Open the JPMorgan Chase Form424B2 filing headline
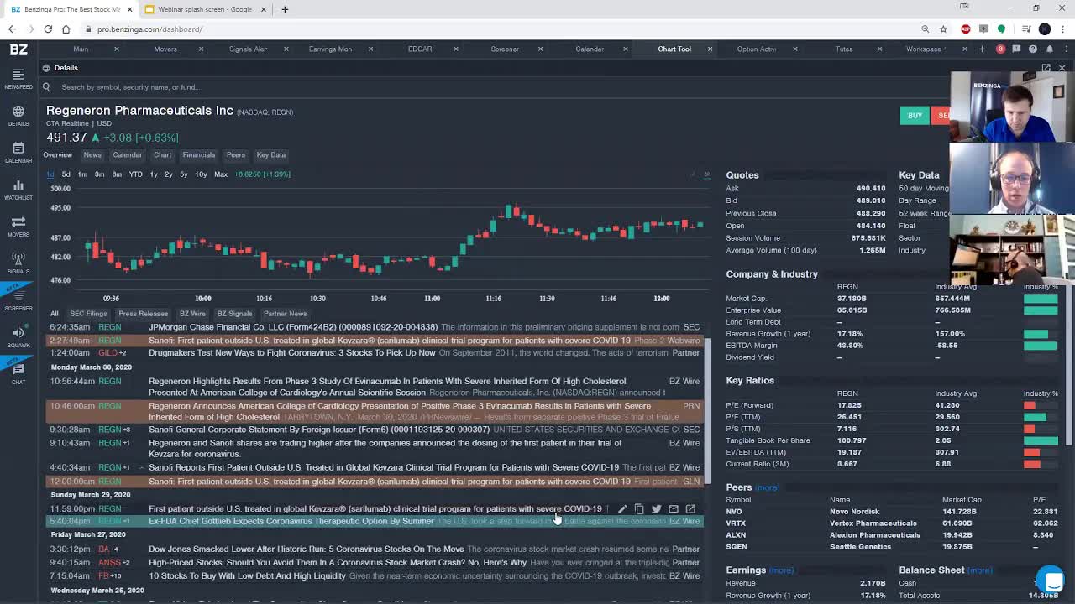This screenshot has height=604, width=1075. pos(293,327)
